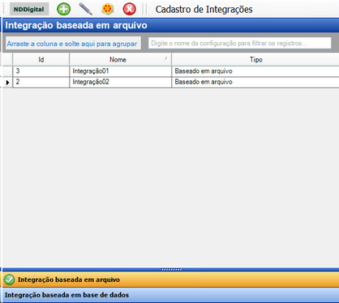Click the group-by column drop area
339x303 pixels.
coord(73,44)
